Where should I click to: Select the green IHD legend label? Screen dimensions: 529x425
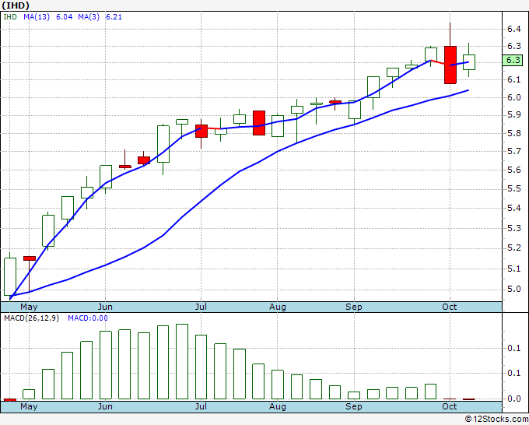click(10, 17)
